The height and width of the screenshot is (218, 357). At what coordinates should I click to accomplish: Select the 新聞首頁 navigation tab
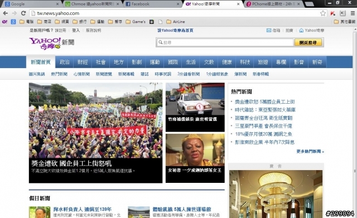pos(41,62)
